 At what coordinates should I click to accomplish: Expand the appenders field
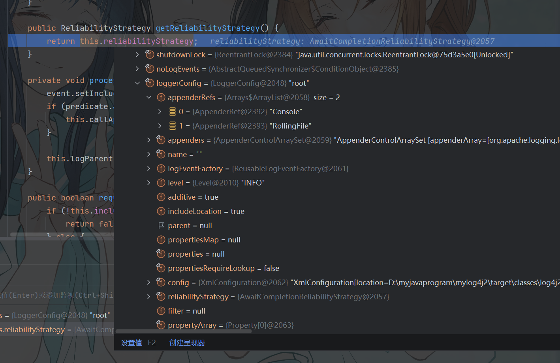(x=148, y=140)
